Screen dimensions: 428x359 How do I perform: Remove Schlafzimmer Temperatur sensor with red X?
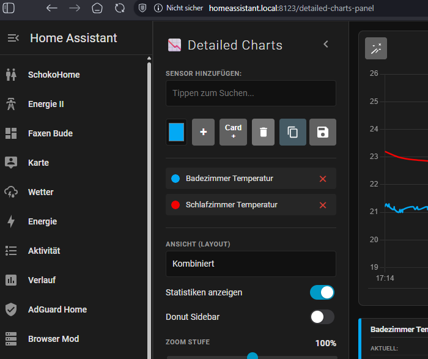coord(323,205)
